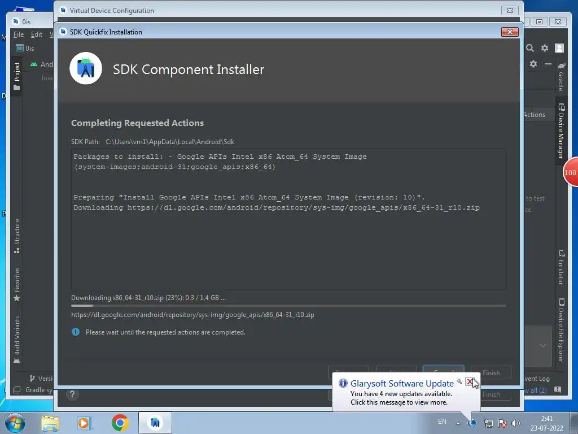Viewport: 578px width, 434px height.
Task: Click the 0is project breadcrumb icon
Action: click(20, 49)
